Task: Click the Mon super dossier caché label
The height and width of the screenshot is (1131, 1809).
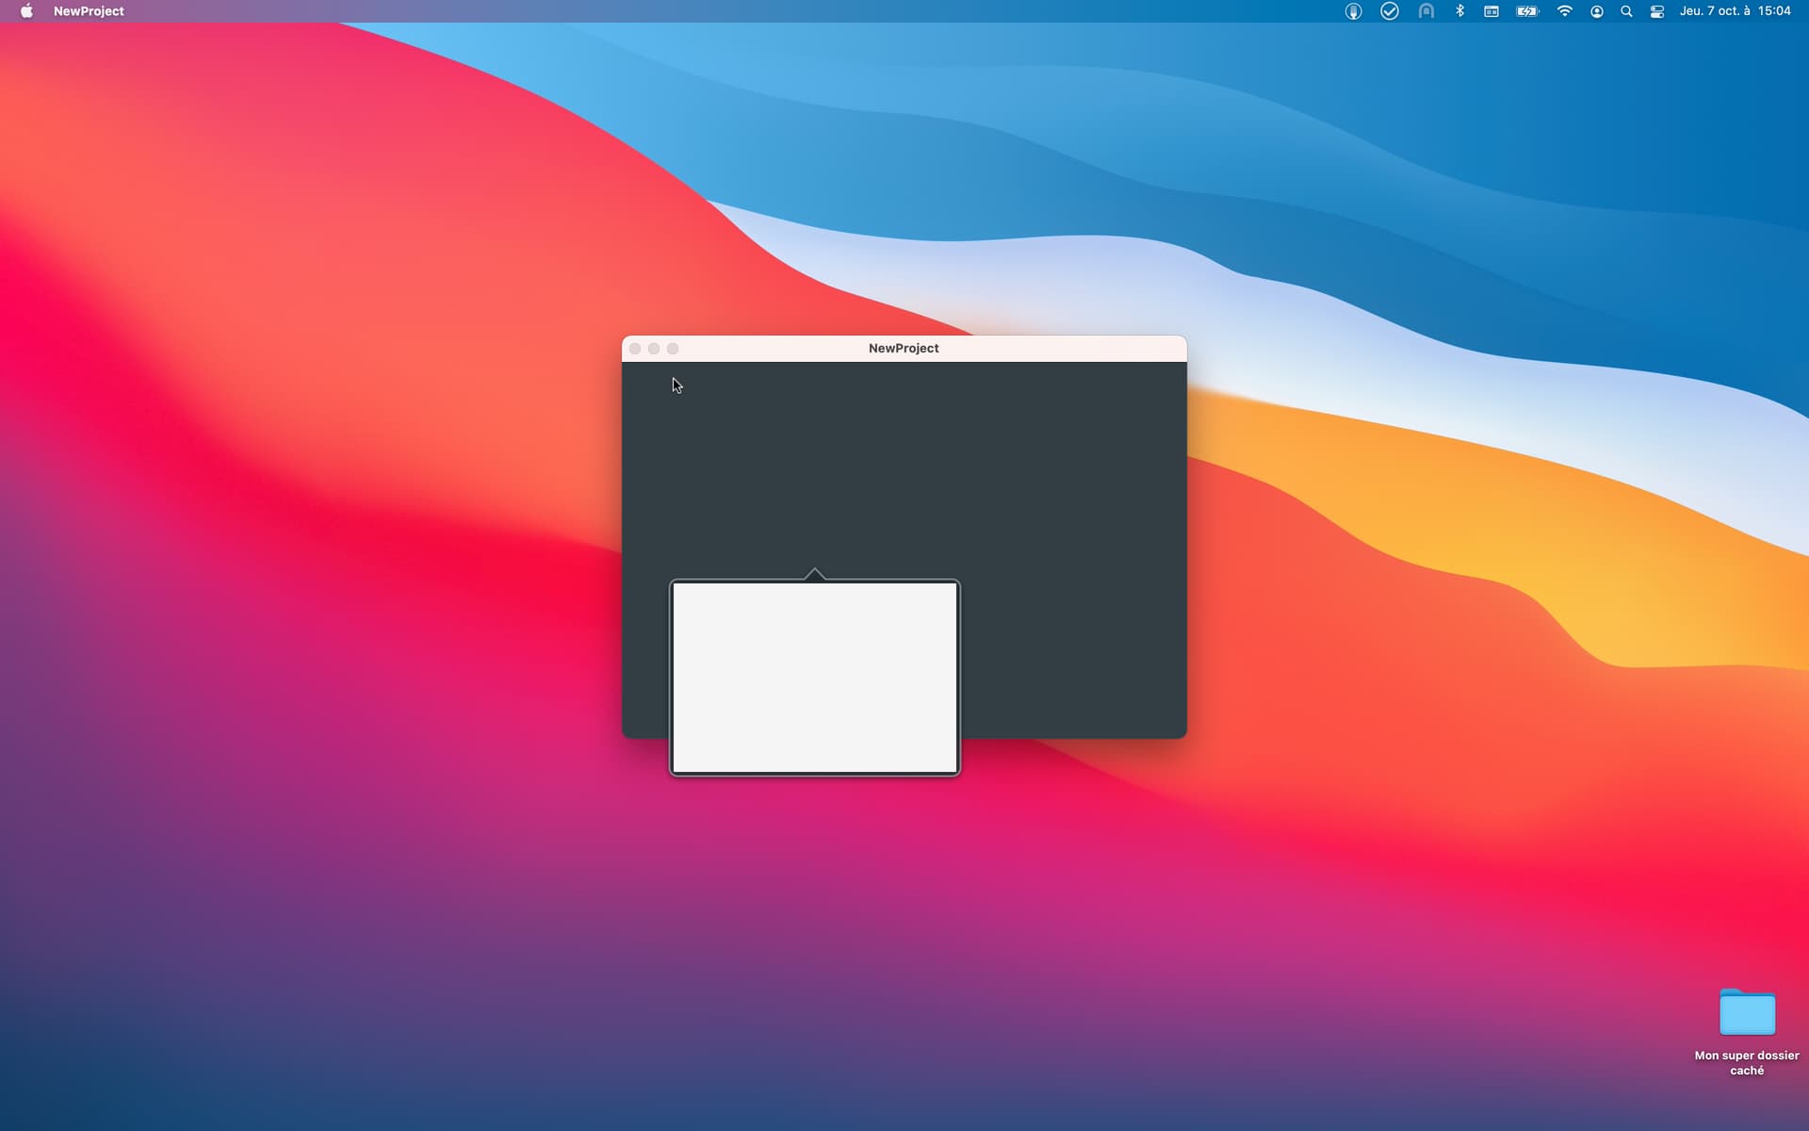Action: tap(1747, 1063)
